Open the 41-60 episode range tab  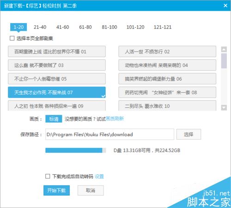[63, 27]
